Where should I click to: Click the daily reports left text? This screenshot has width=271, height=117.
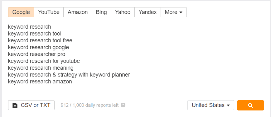point(90,105)
